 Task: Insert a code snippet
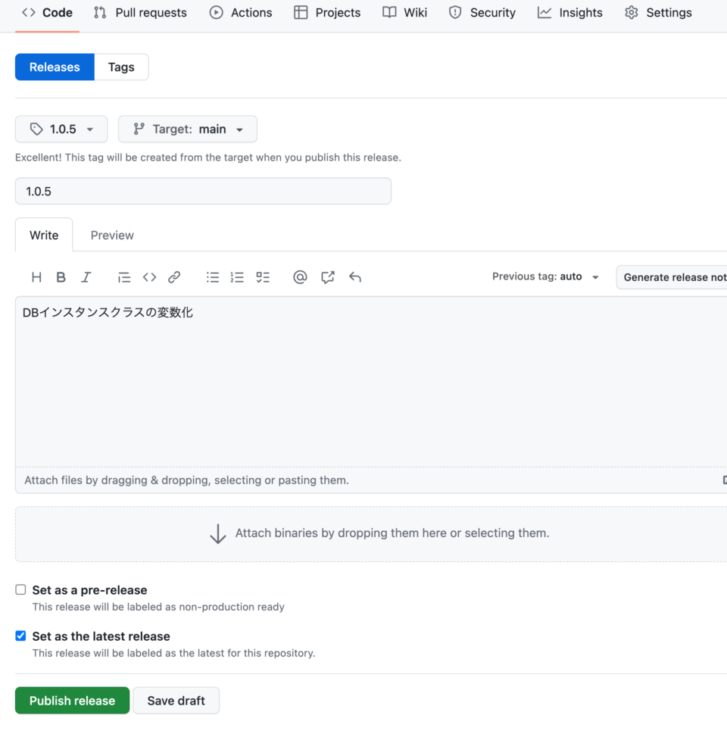(x=149, y=276)
